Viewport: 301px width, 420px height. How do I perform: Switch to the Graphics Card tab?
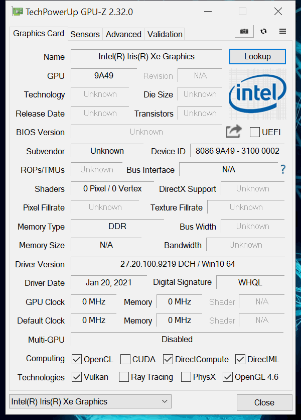pyautogui.click(x=39, y=34)
